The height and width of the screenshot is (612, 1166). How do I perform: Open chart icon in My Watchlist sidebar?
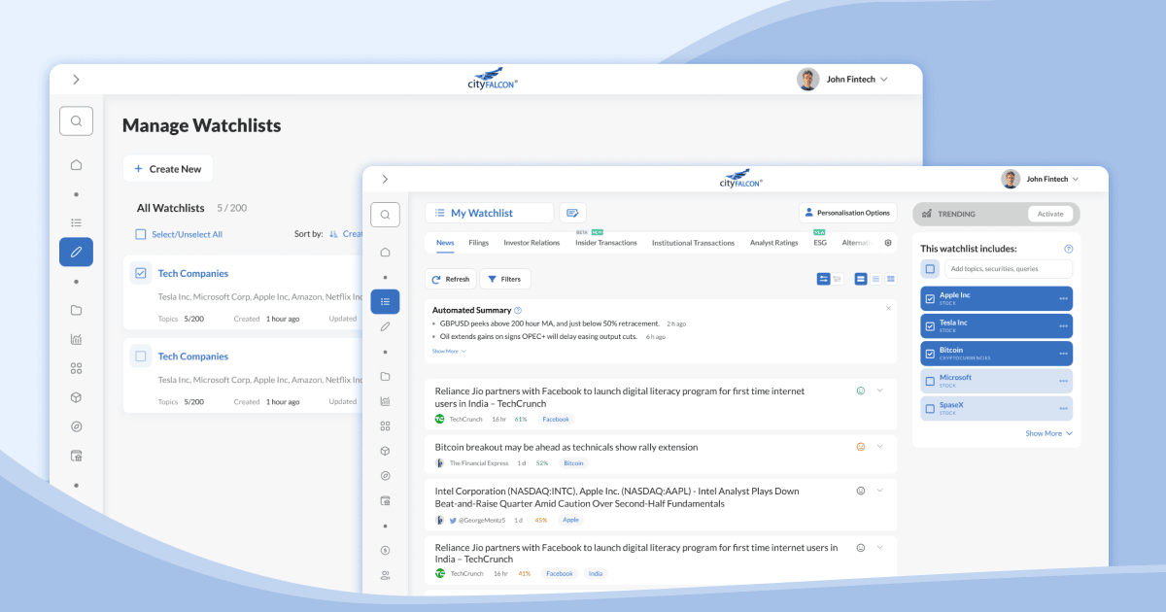coord(385,401)
